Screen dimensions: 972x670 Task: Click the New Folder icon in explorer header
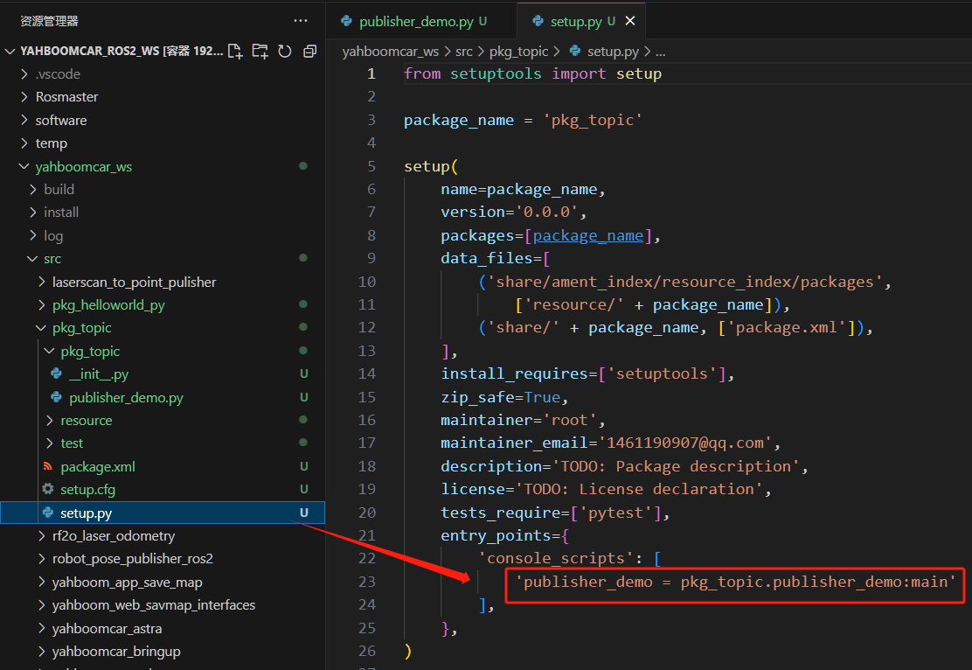click(x=260, y=52)
